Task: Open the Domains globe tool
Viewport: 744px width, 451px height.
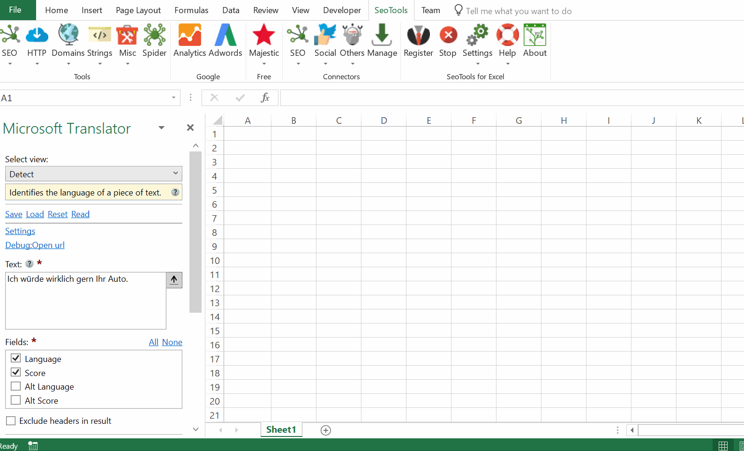Action: click(x=68, y=36)
